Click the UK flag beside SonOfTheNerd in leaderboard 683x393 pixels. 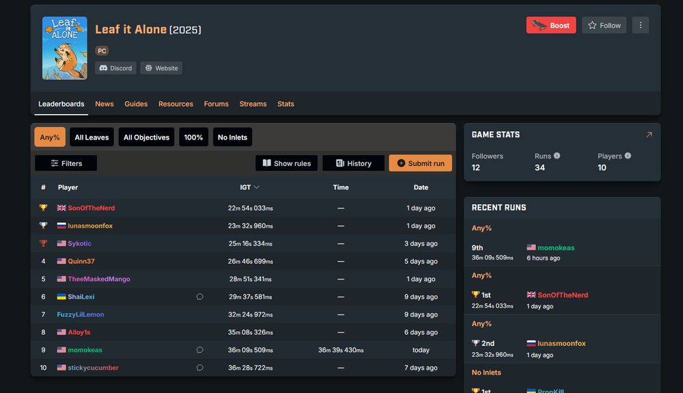(61, 208)
